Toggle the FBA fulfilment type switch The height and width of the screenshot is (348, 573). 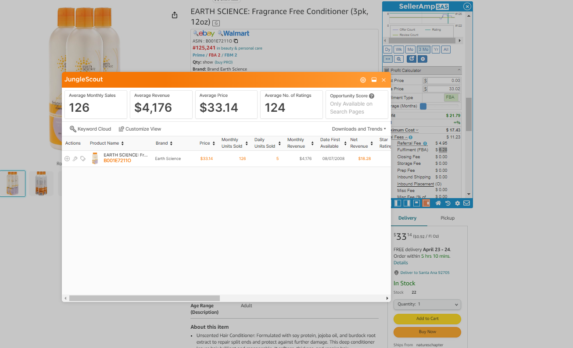(451, 97)
